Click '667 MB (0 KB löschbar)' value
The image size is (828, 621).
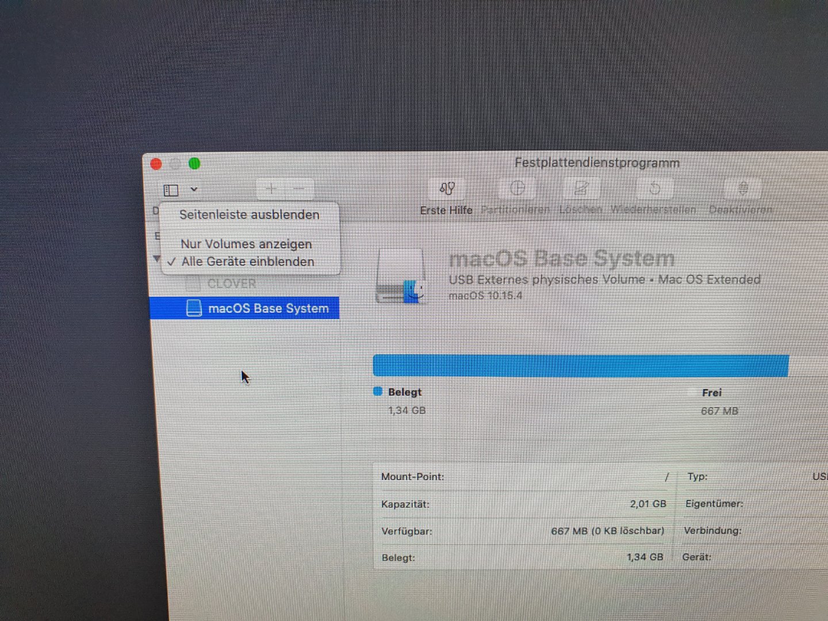click(607, 531)
